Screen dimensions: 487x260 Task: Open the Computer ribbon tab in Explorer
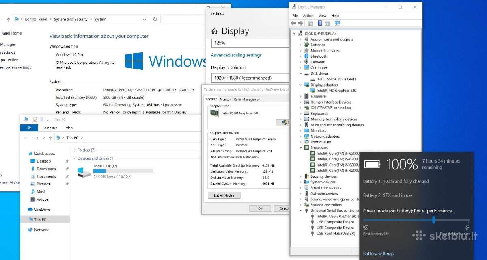pyautogui.click(x=50, y=128)
